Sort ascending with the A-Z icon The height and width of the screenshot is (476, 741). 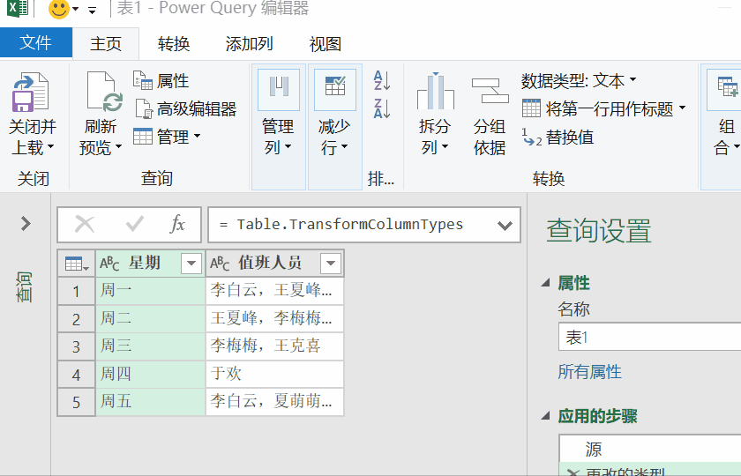click(x=382, y=80)
